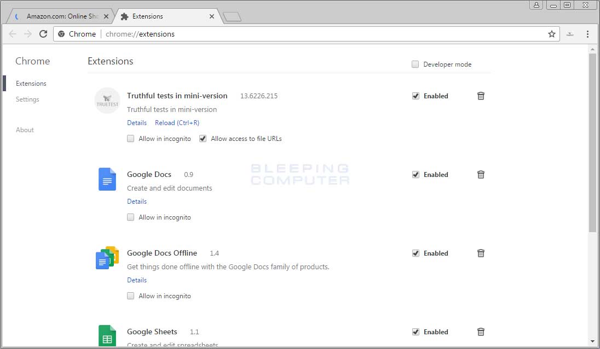Viewport: 600px width, 349px height.
Task: Open the About page in sidebar
Action: click(x=25, y=130)
